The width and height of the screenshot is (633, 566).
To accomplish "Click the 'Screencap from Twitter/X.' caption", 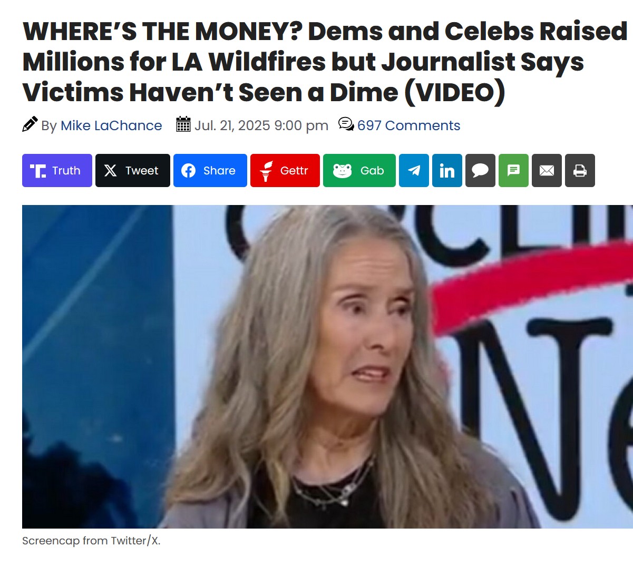I will click(x=91, y=541).
